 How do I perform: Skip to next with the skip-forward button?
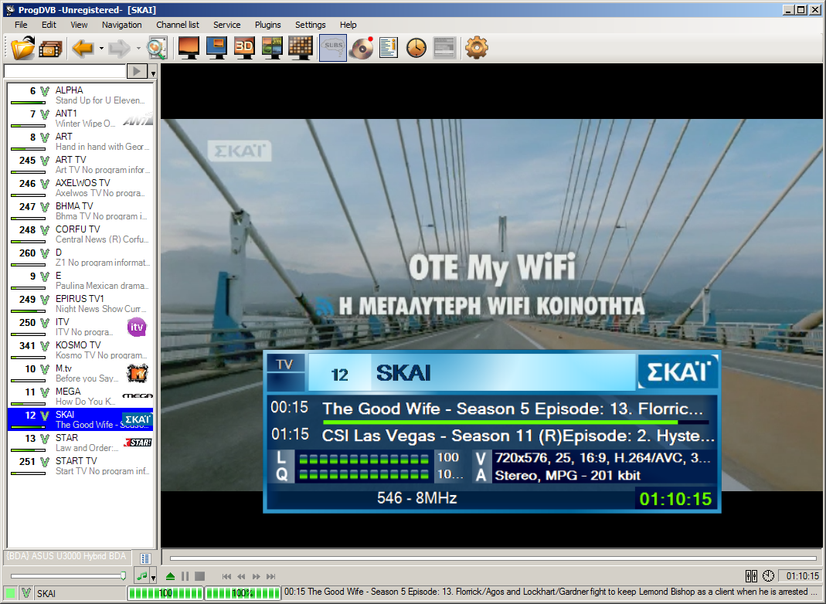(270, 577)
